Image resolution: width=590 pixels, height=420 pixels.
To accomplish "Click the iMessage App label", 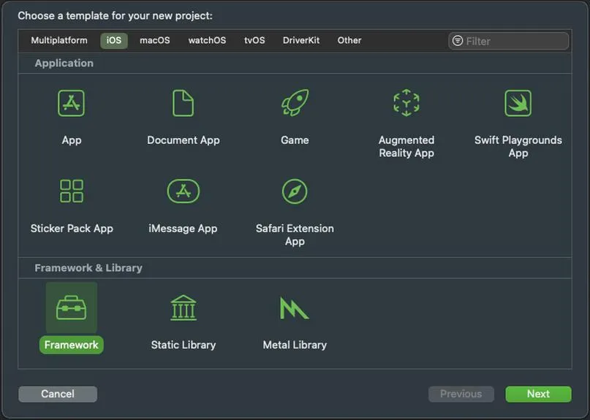I will 183,229.
